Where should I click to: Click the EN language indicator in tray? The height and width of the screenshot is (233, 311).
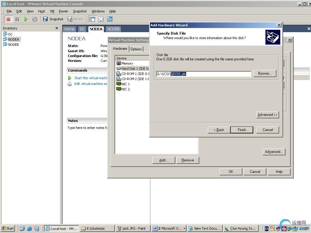click(267, 229)
